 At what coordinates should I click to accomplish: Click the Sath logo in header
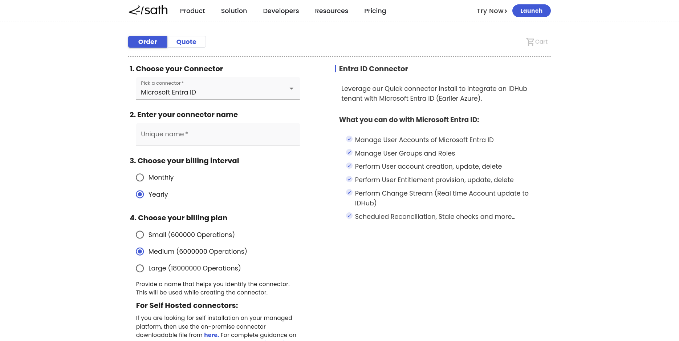tap(148, 10)
